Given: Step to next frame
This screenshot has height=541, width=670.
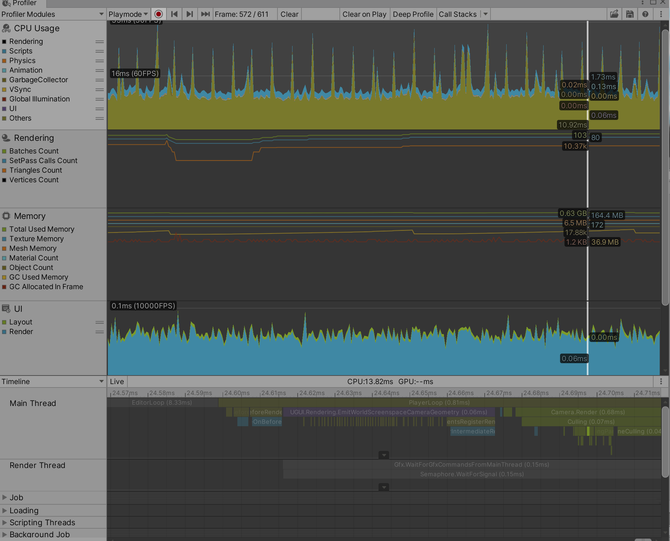Looking at the screenshot, I should 189,14.
